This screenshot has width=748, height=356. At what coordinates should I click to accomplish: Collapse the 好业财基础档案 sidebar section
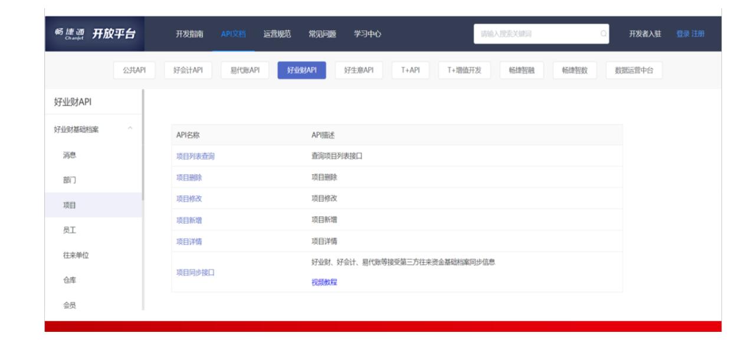(131, 129)
